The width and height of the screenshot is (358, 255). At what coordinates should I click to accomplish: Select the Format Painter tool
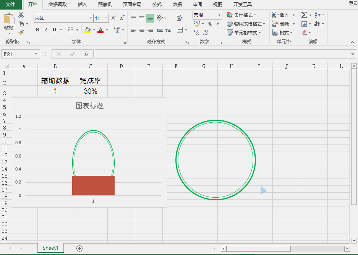tap(22, 32)
